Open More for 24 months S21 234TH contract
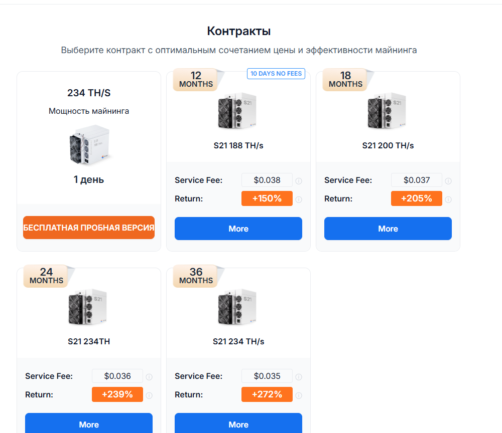 (89, 423)
